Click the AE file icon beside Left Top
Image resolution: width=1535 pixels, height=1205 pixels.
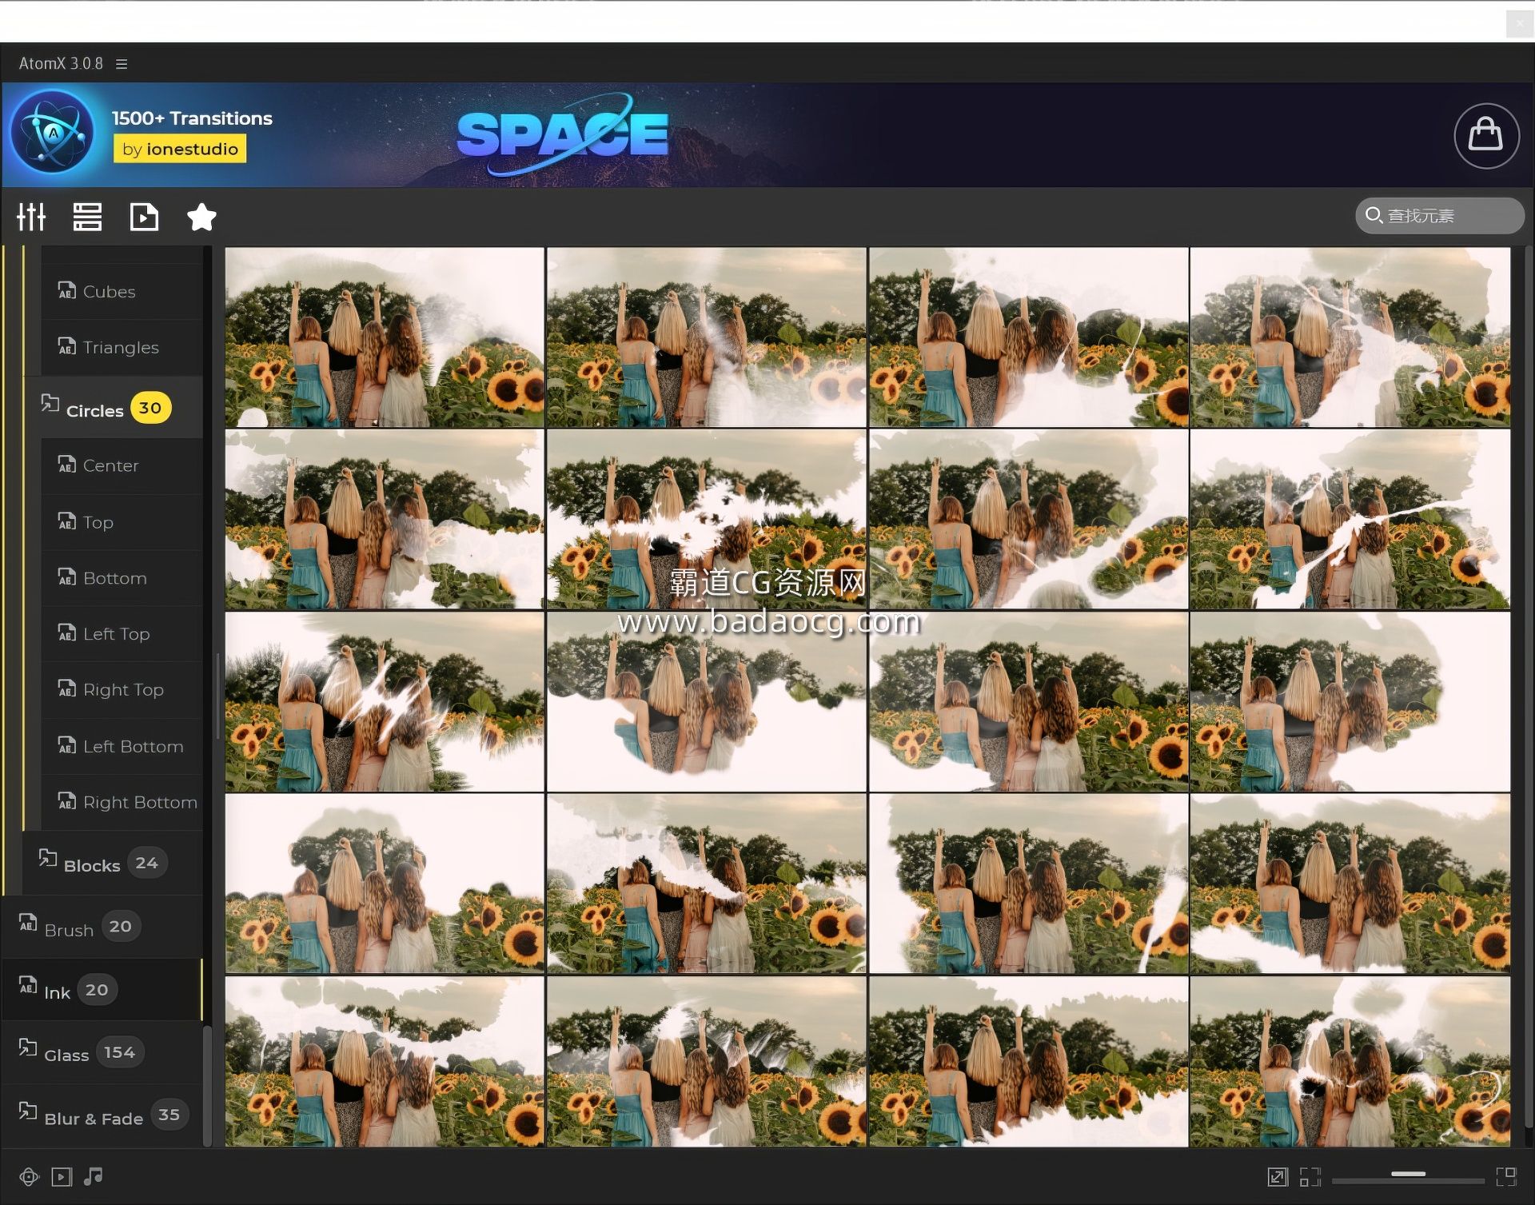point(67,633)
